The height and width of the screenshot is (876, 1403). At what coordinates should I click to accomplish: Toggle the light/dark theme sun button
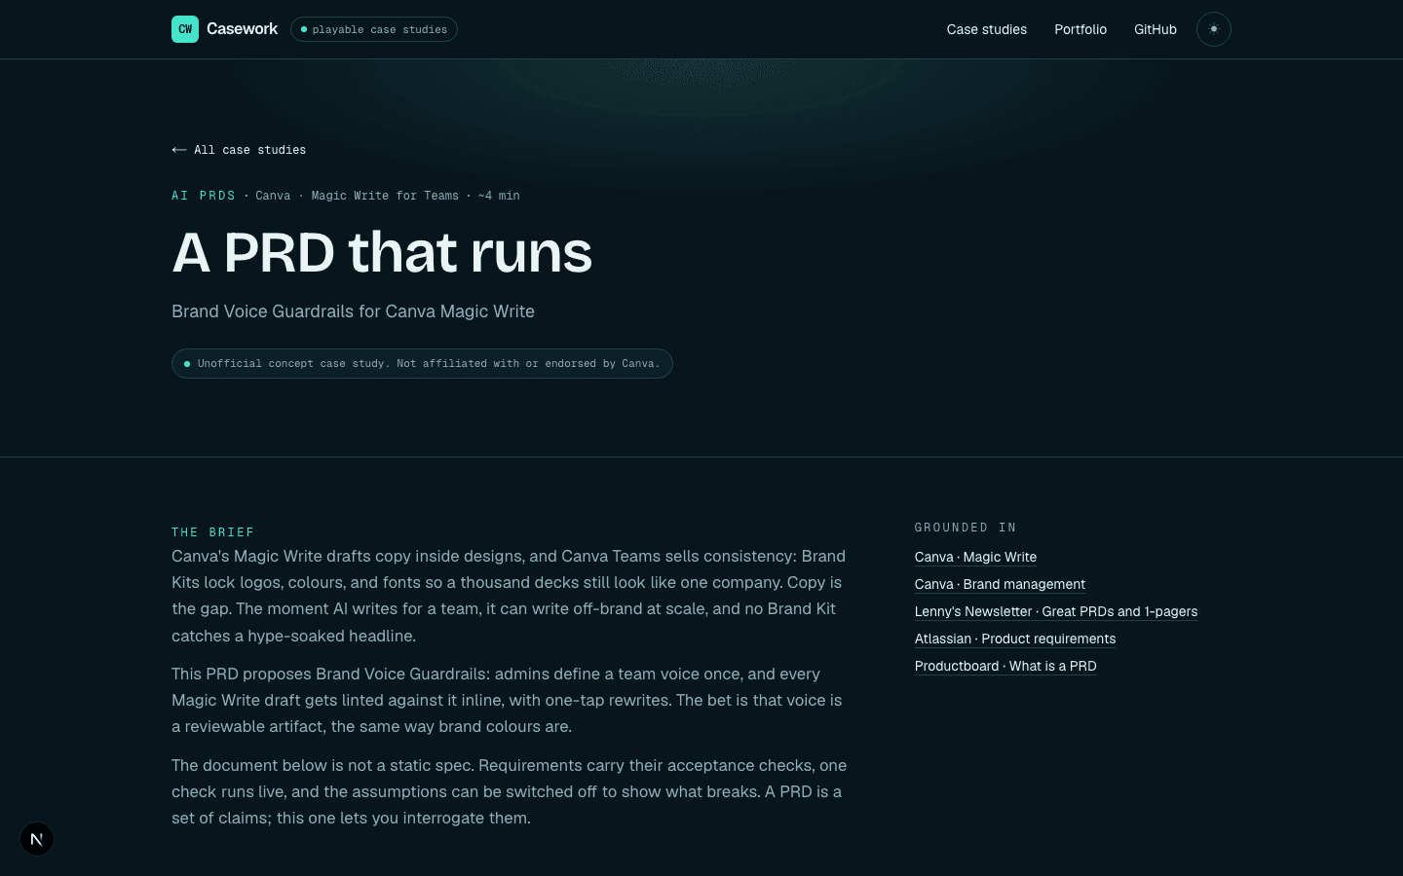point(1214,29)
